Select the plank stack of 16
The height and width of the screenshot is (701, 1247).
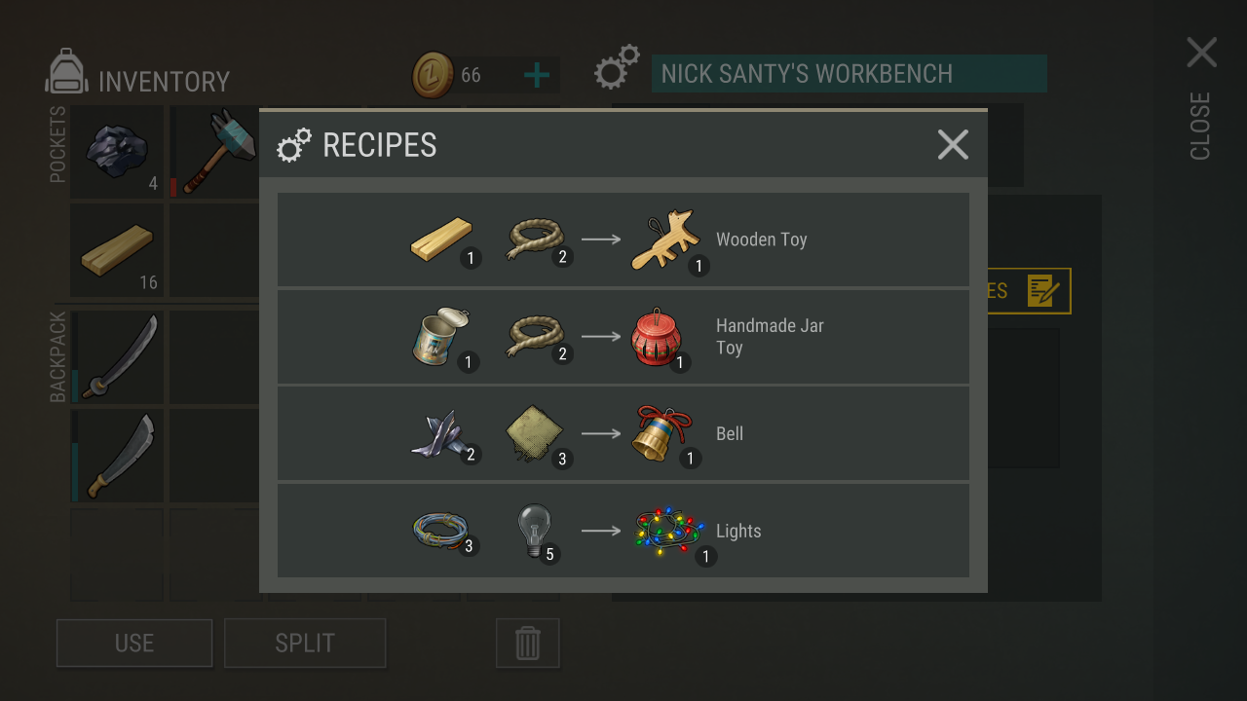coord(117,249)
